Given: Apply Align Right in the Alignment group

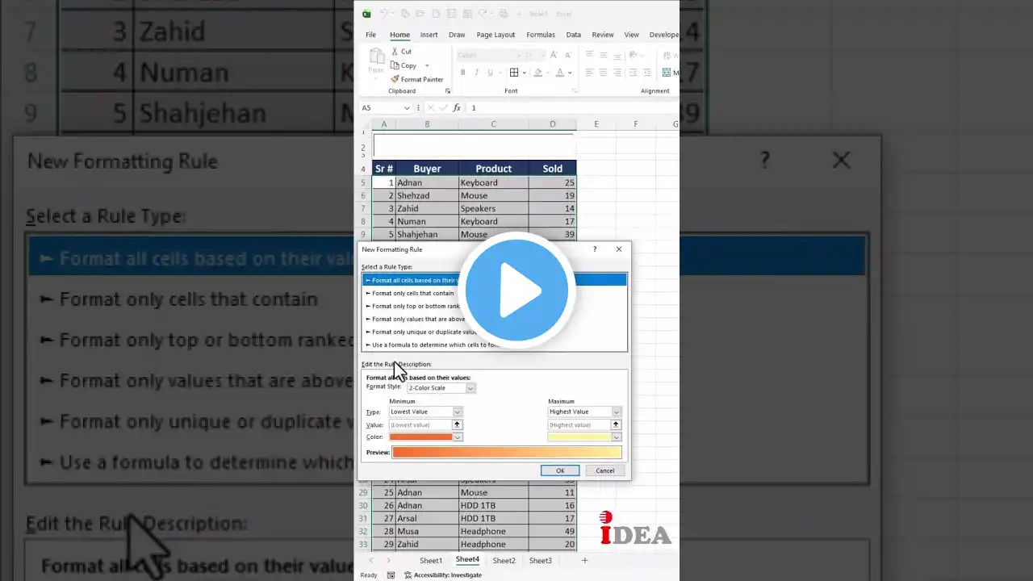Looking at the screenshot, I should pyautogui.click(x=617, y=73).
